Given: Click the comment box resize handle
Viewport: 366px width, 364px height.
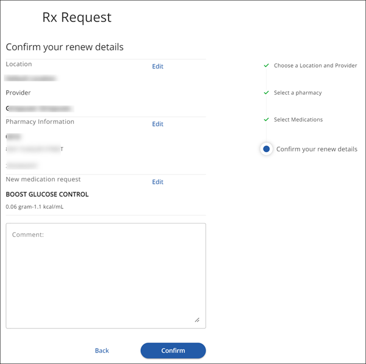Looking at the screenshot, I should tap(197, 320).
